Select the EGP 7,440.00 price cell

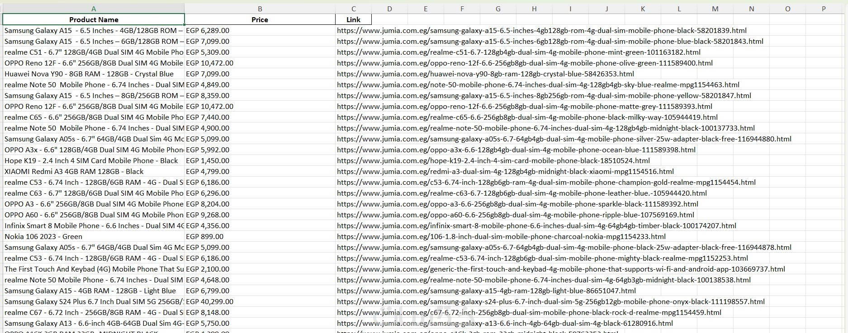(260, 117)
